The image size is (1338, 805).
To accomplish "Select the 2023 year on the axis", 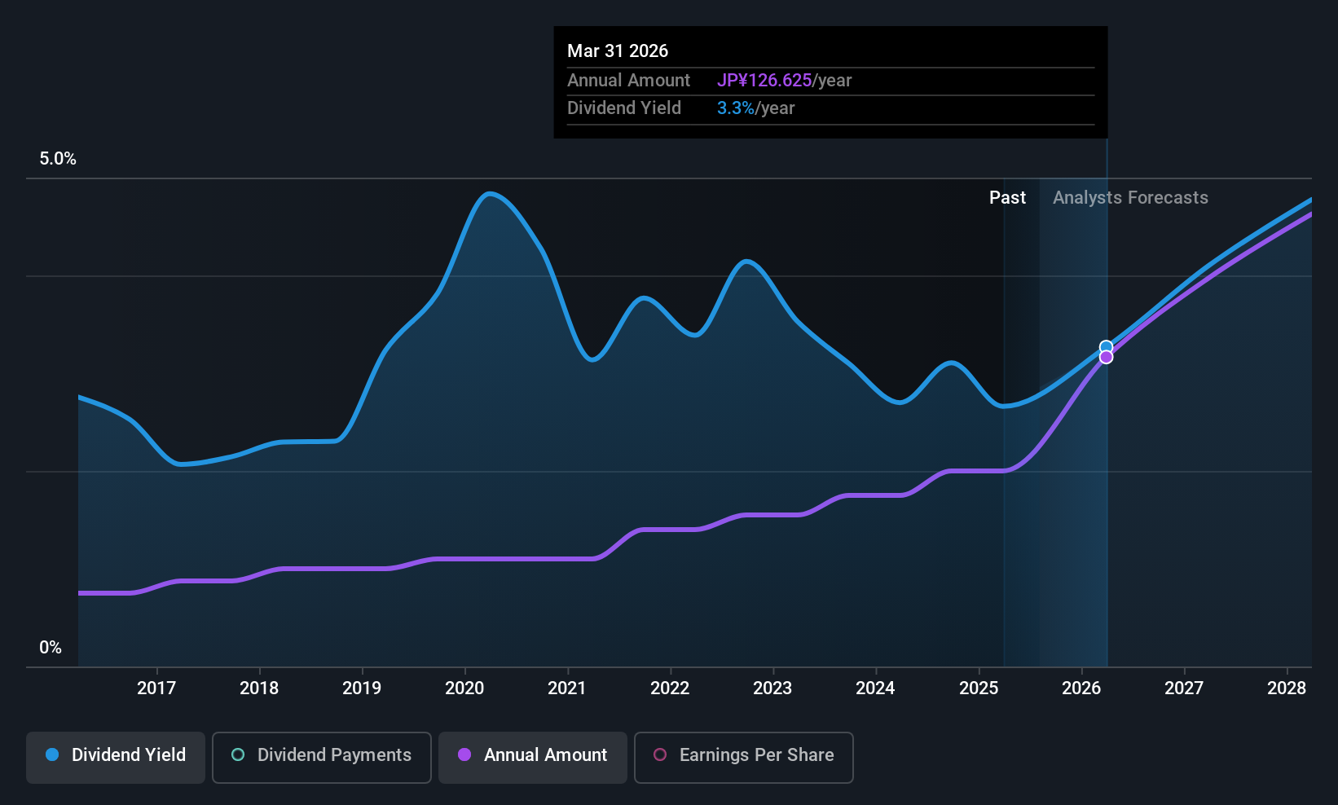I will 772,688.
